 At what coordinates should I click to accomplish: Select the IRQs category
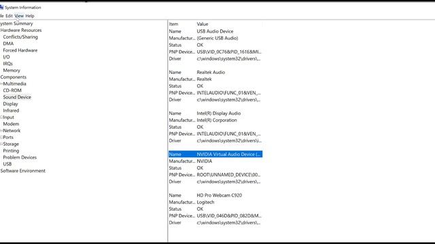tap(7, 64)
